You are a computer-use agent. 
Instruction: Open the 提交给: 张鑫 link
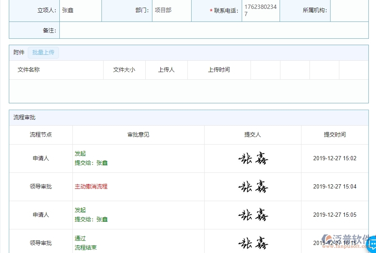(x=91, y=163)
